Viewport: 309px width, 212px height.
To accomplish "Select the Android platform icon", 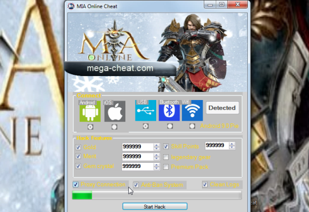I will tap(90, 111).
